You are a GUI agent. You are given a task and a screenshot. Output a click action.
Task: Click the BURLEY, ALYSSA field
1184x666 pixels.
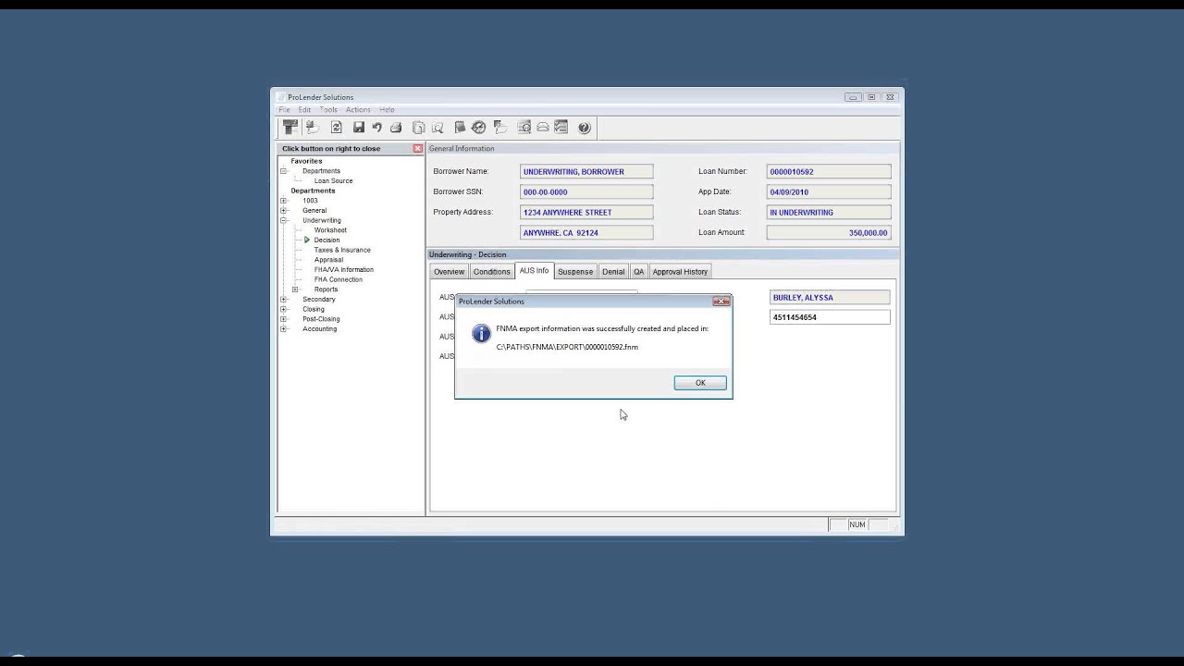pyautogui.click(x=830, y=297)
